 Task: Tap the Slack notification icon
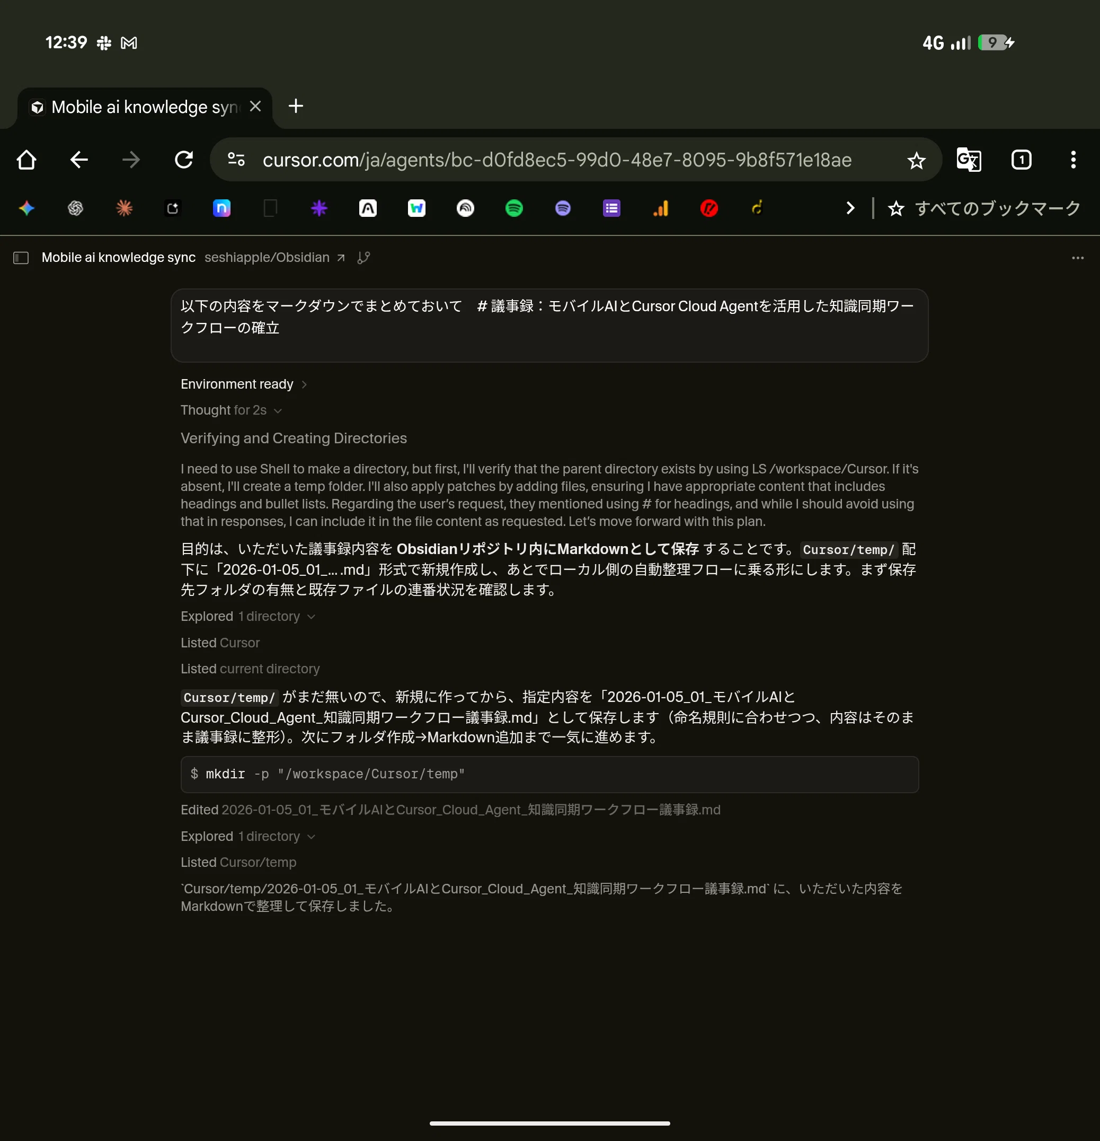104,42
